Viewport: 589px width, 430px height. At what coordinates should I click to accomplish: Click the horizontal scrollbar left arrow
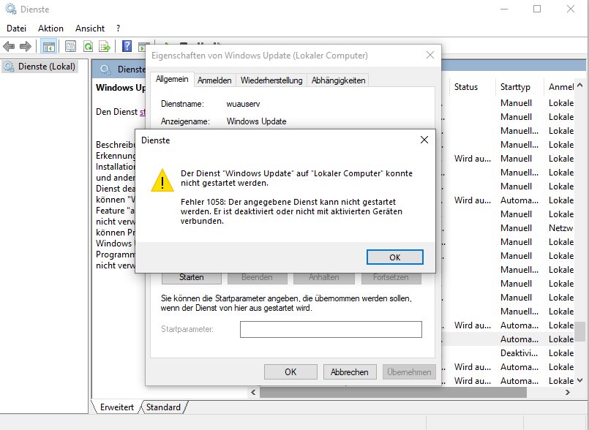pyautogui.click(x=253, y=393)
